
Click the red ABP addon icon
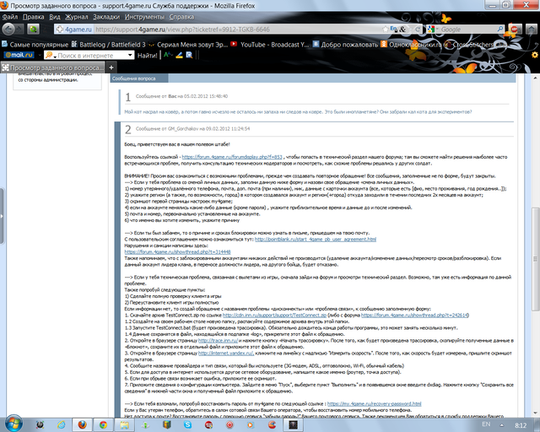pos(515,30)
